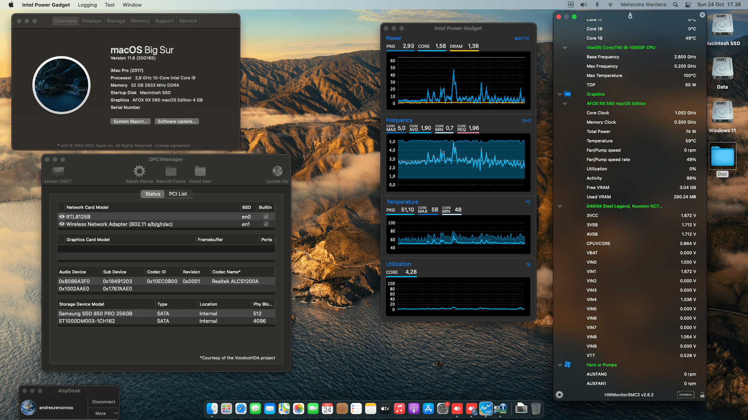This screenshot has height=420, width=748.
Task: Click Bluetooth icon in menu bar
Action: click(x=597, y=5)
